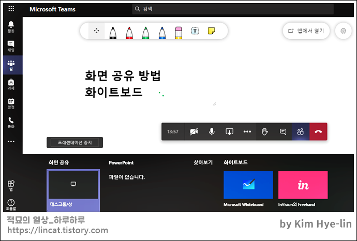Click the 프레젠테이션 중지 button
Screen dimensions: 357x241
[75, 142]
